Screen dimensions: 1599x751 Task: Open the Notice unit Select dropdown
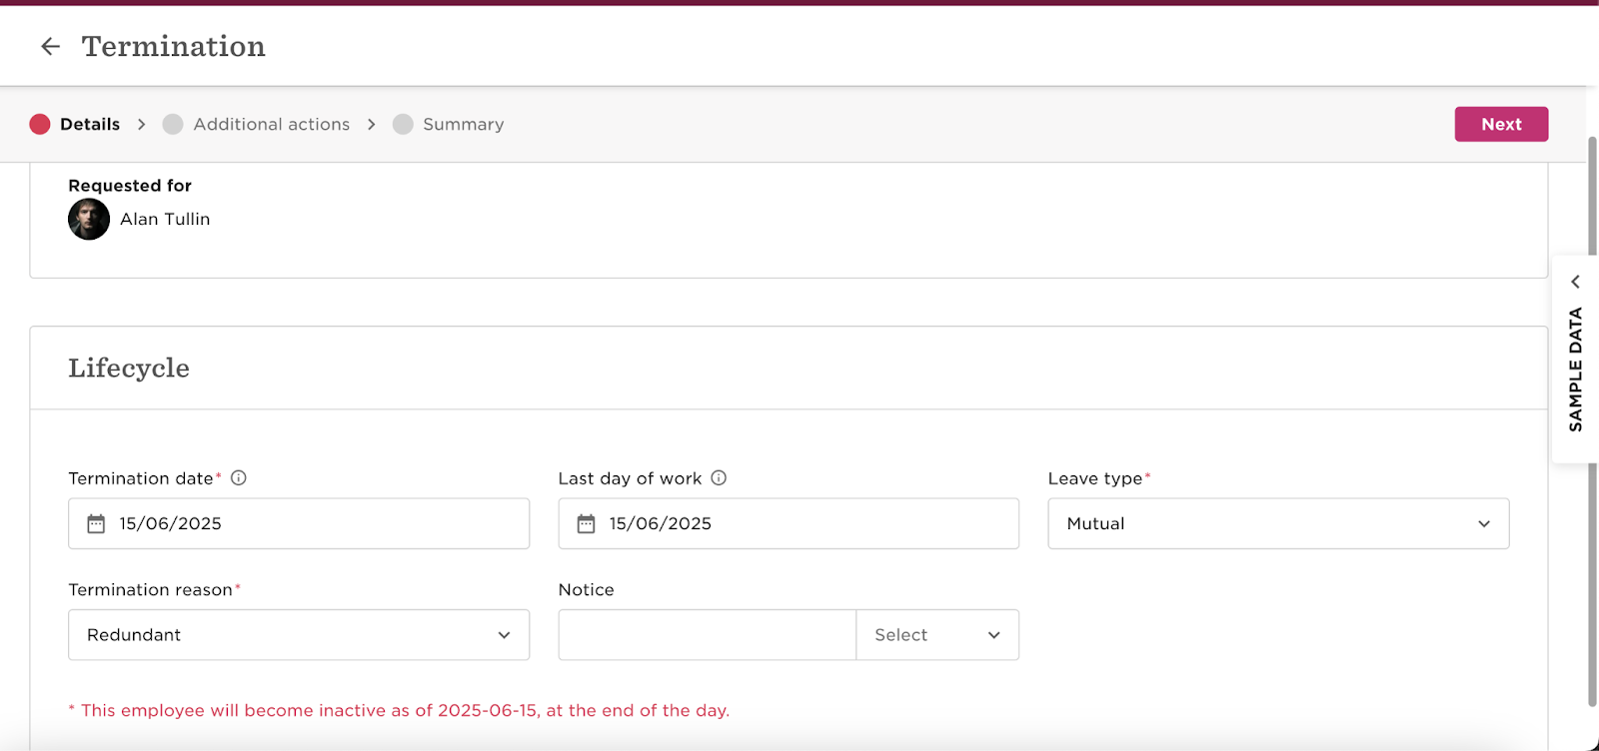pos(937,635)
